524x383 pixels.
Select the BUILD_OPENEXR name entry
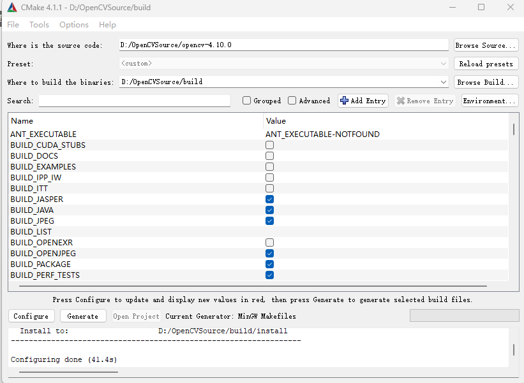[x=41, y=243]
